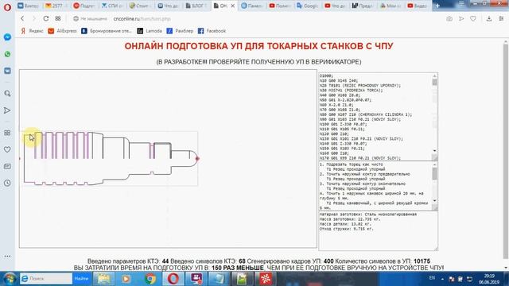Click the taskbar Поиск search field
The image size is (509, 286).
point(46,279)
